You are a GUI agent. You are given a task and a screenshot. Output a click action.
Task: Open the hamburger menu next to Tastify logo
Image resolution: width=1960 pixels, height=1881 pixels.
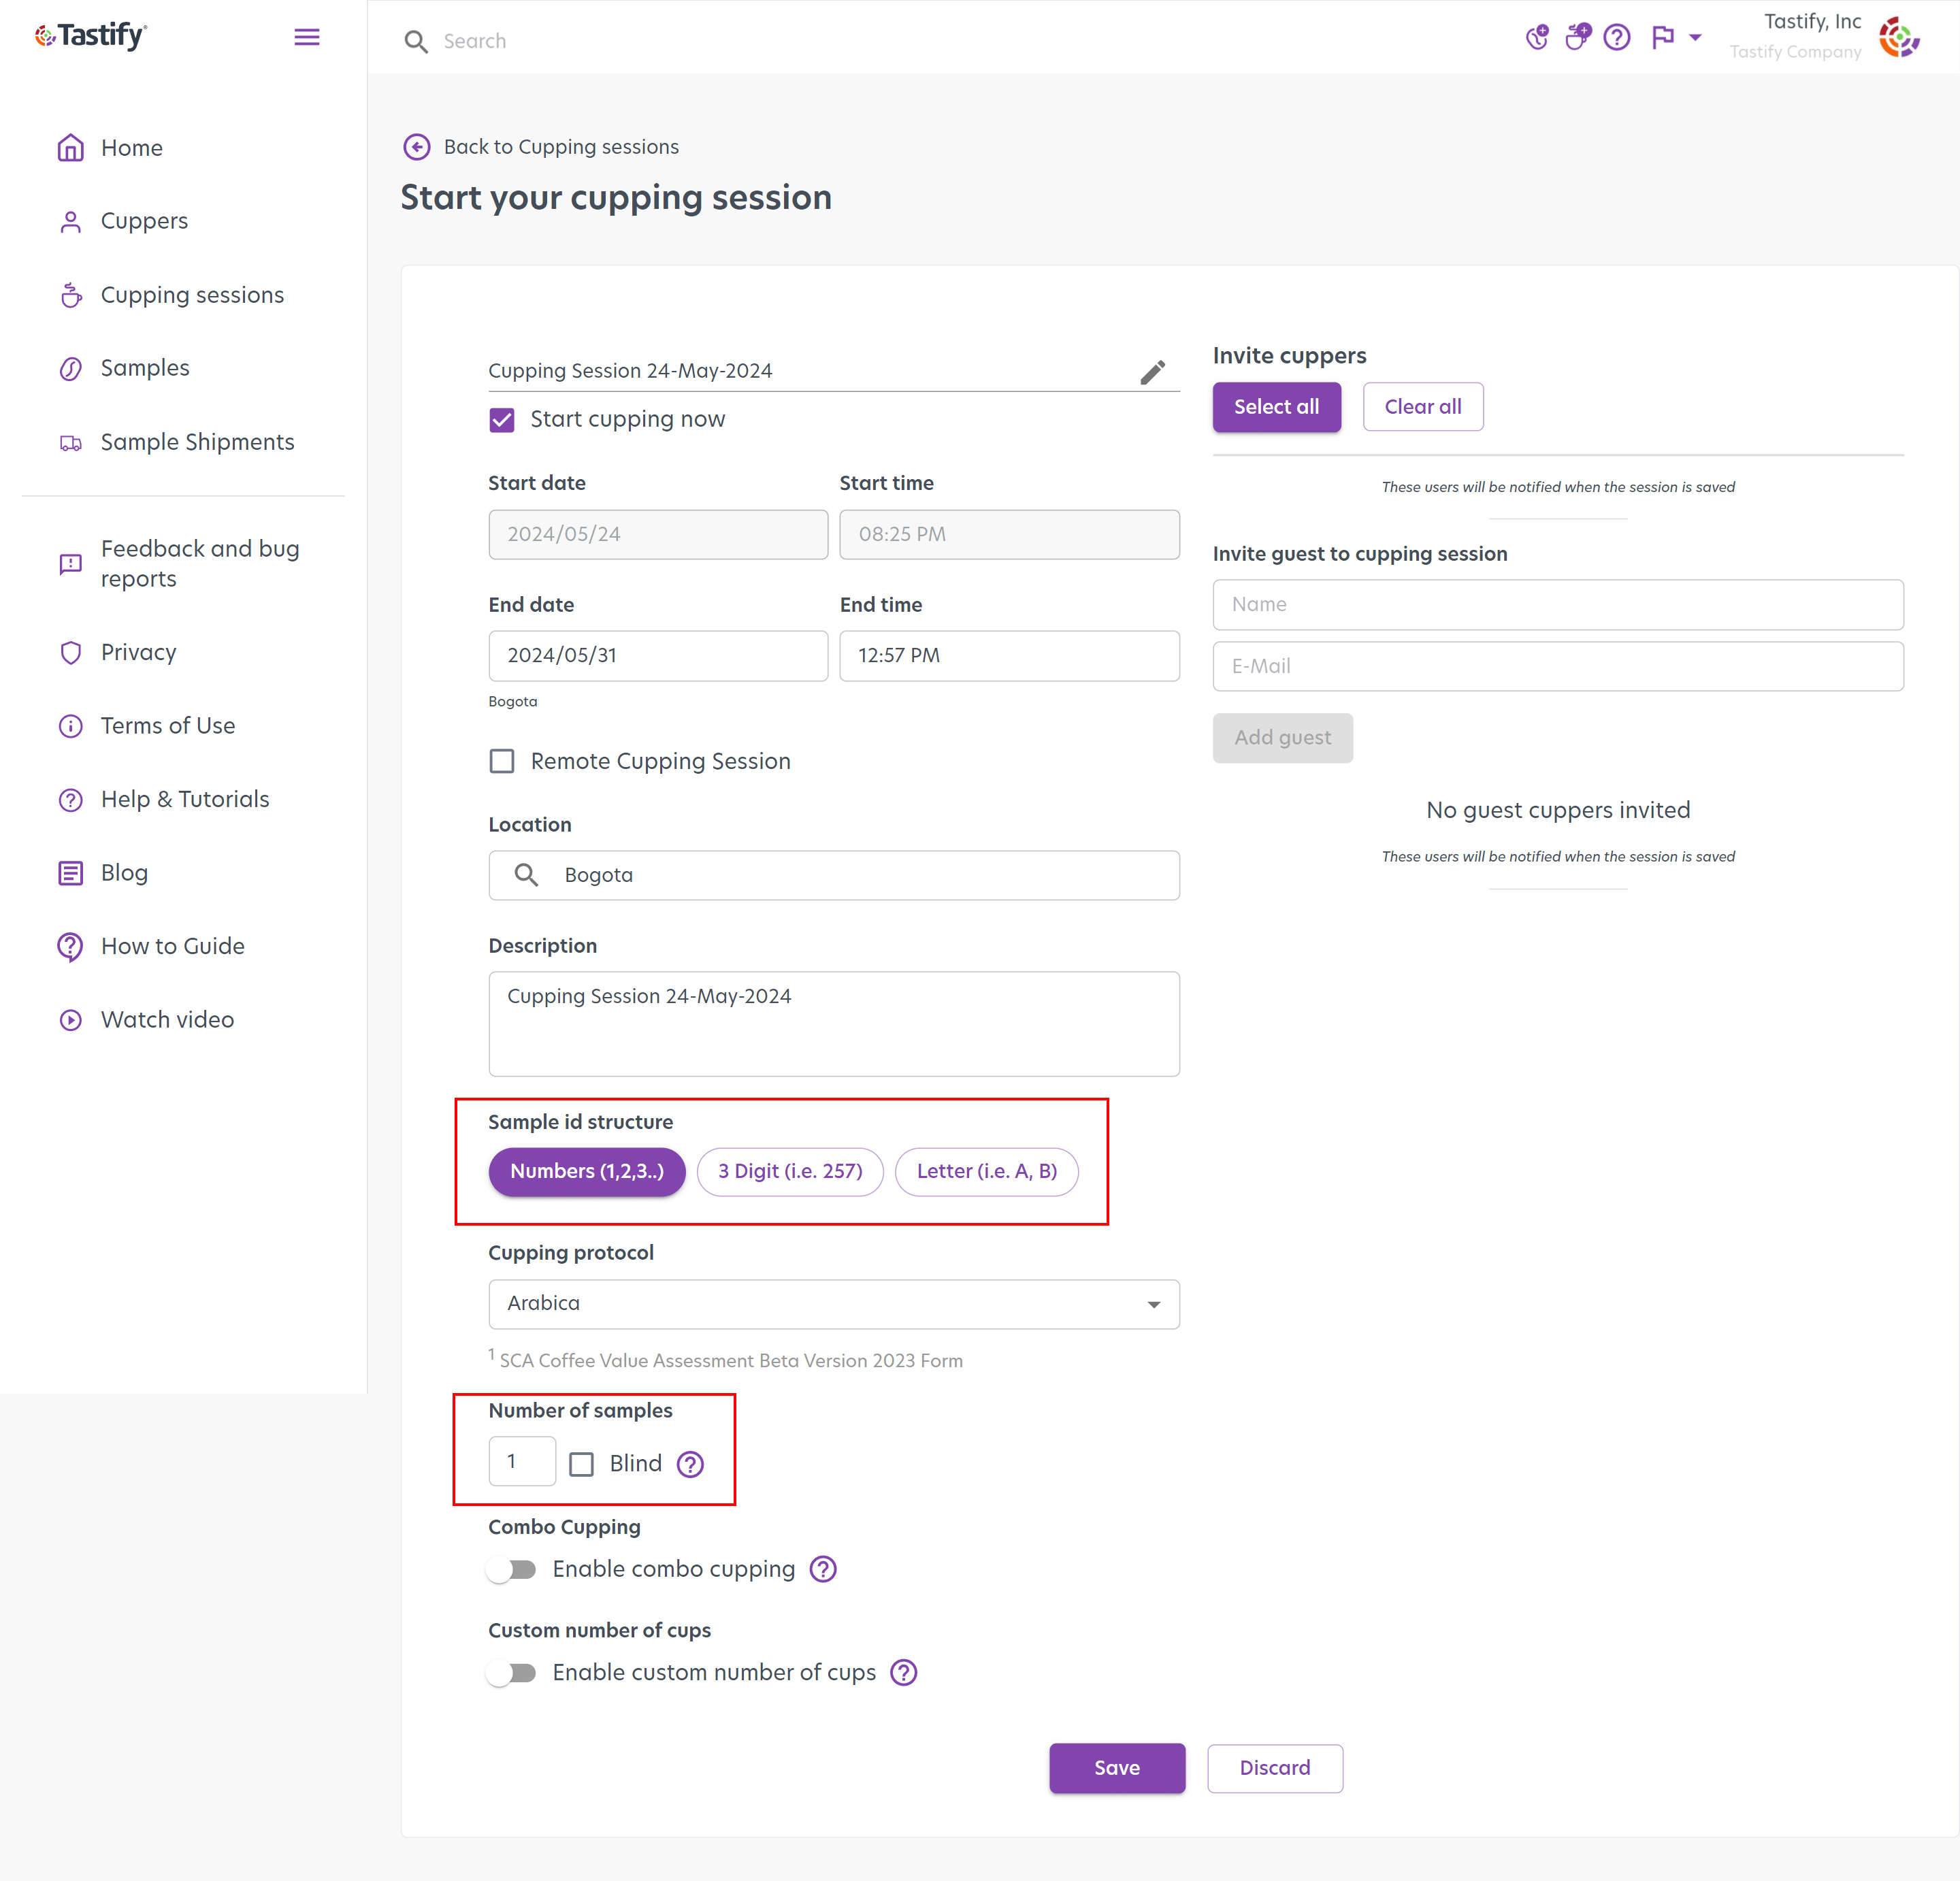(x=307, y=36)
